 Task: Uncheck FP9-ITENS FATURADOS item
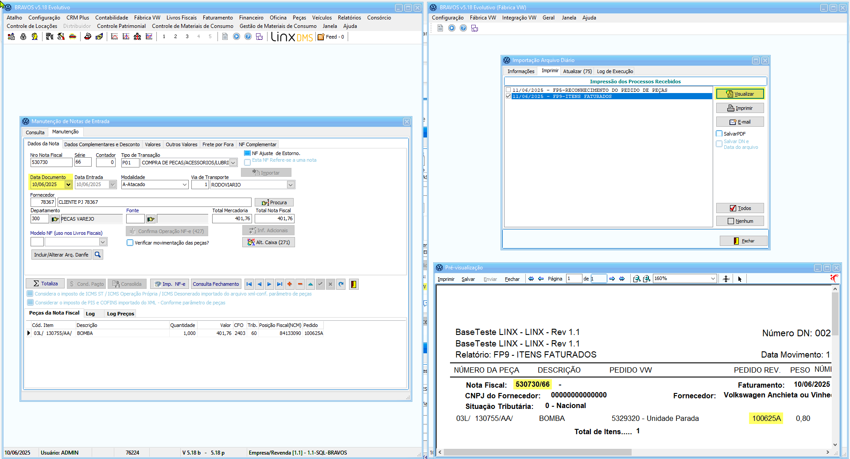pyautogui.click(x=508, y=96)
